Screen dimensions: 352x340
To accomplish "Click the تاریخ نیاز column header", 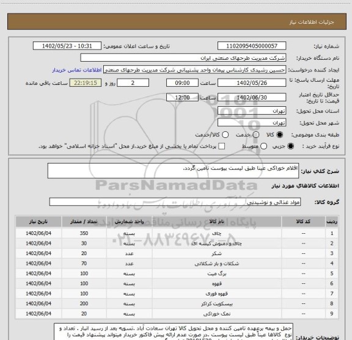I will tap(38, 222).
